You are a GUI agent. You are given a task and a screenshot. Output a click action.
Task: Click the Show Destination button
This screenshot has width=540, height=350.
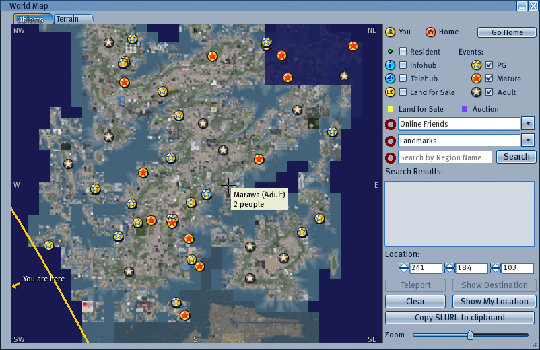(x=494, y=285)
